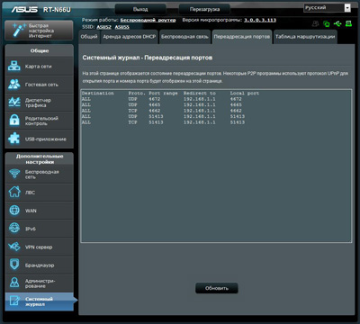Viewport: 360px width, 324px height.
Task: Open LAN (ЛВС) house icon
Action: tap(14, 193)
